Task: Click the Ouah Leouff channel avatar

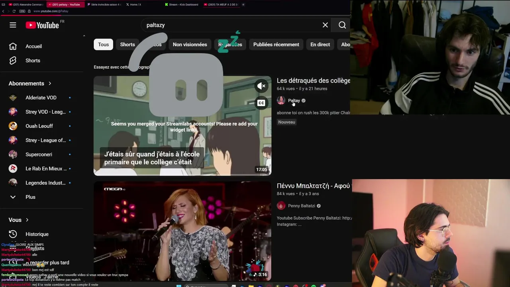Action: tap(13, 126)
